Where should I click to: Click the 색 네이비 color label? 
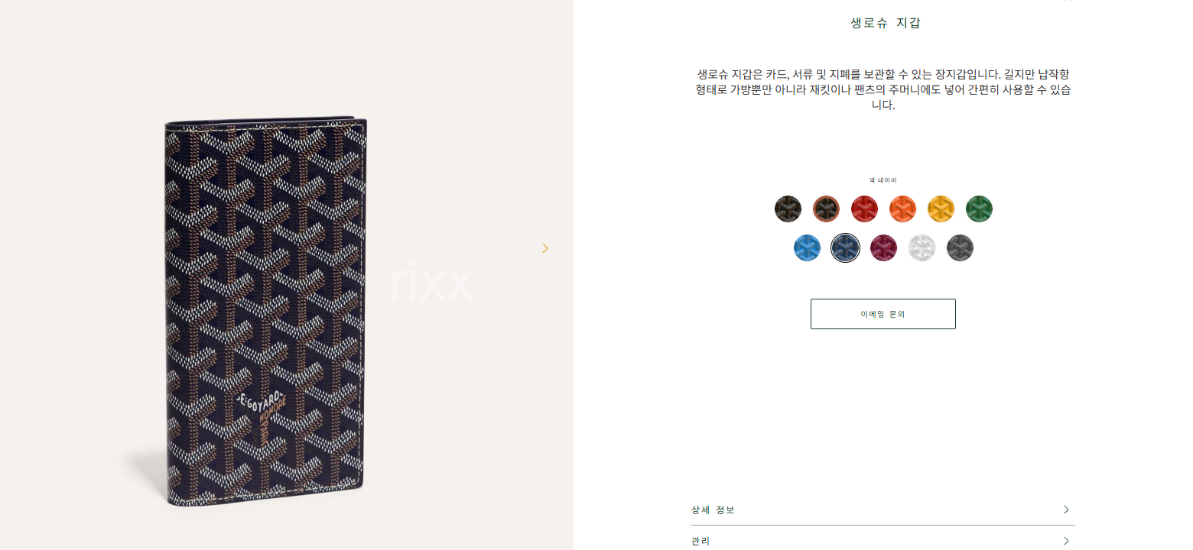tap(883, 180)
